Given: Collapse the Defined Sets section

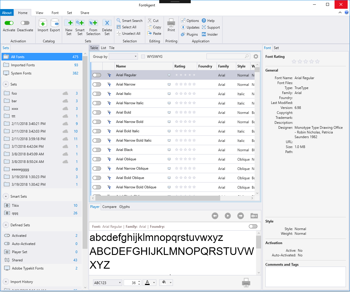Looking at the screenshot, I should pos(6,225).
